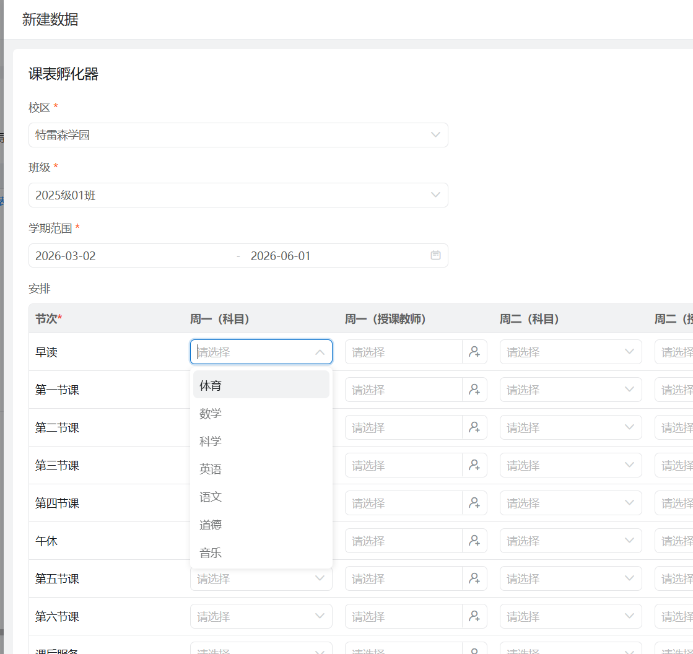Viewport: 693px width, 654px height.
Task: Click add-teacher icon in 第三节课 row
Action: click(474, 465)
